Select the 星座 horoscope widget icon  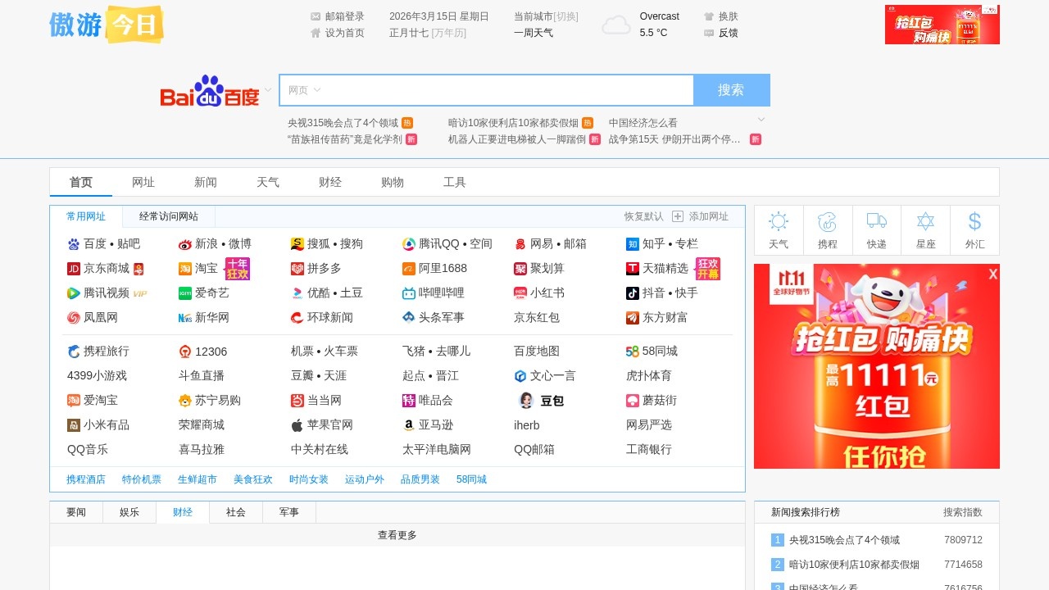pyautogui.click(x=925, y=229)
